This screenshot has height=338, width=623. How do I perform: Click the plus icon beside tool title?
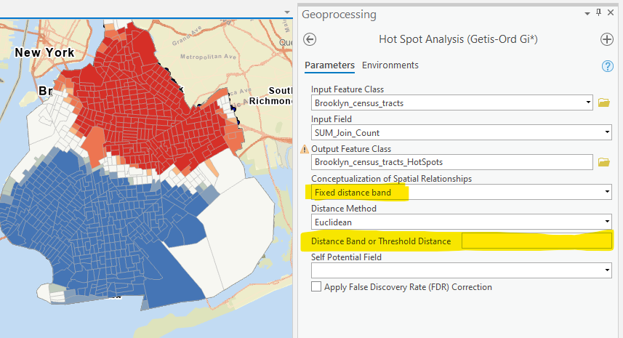[x=607, y=39]
